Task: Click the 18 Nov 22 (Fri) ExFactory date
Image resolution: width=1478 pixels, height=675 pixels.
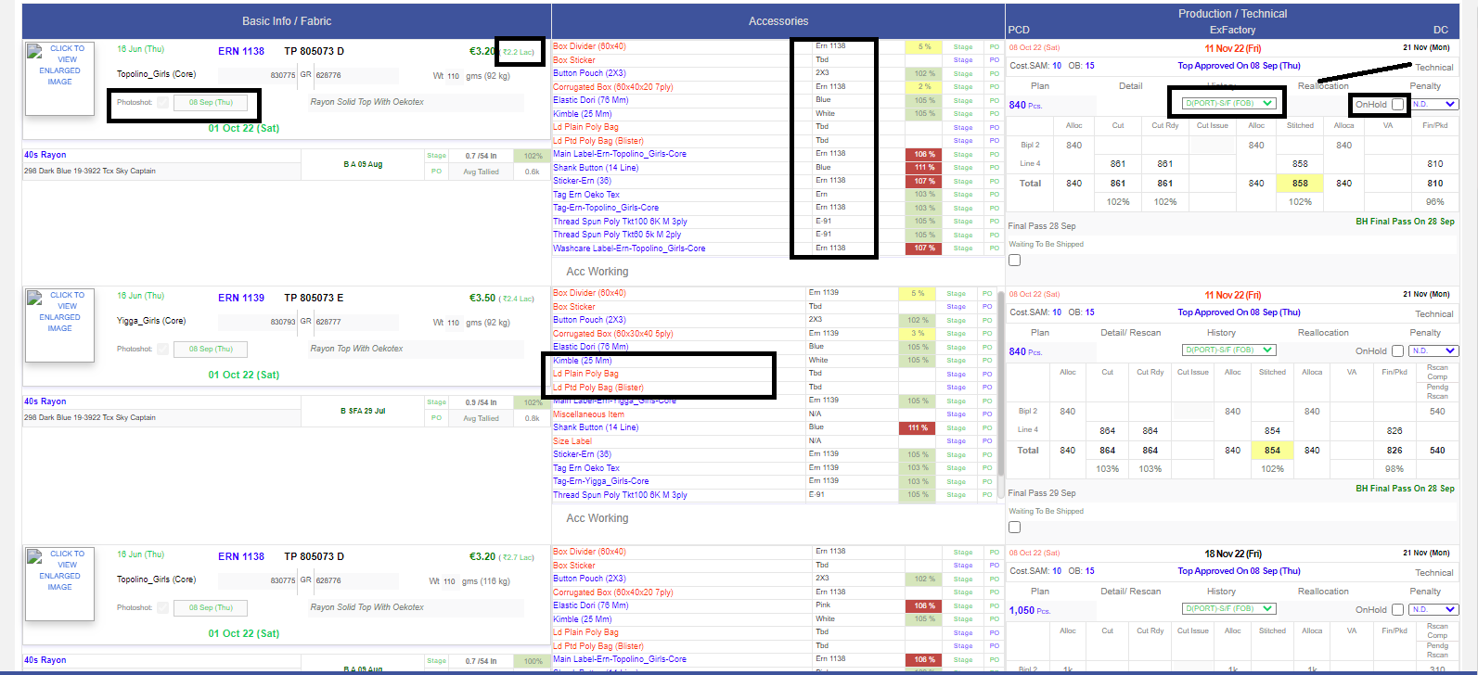Action: point(1233,554)
